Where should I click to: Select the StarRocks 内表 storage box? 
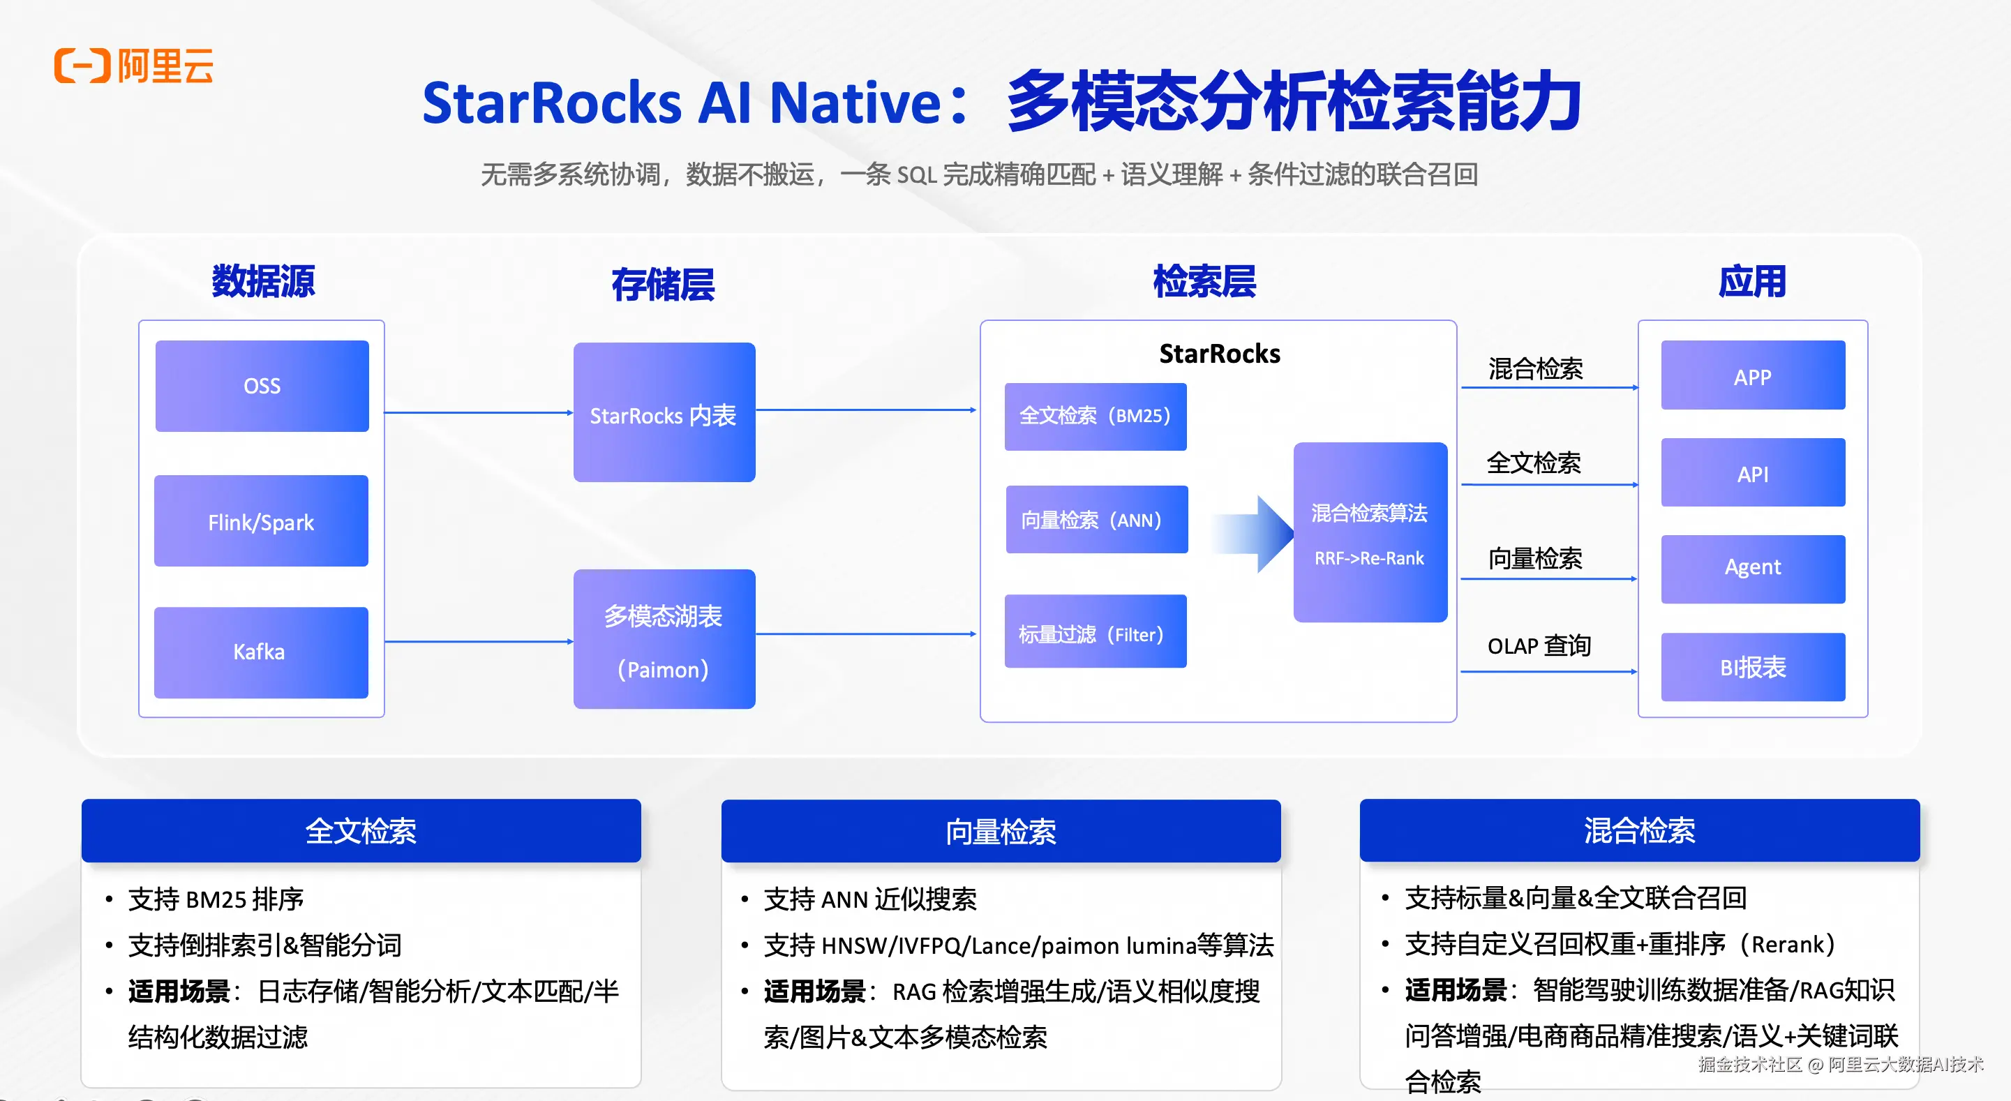(664, 412)
